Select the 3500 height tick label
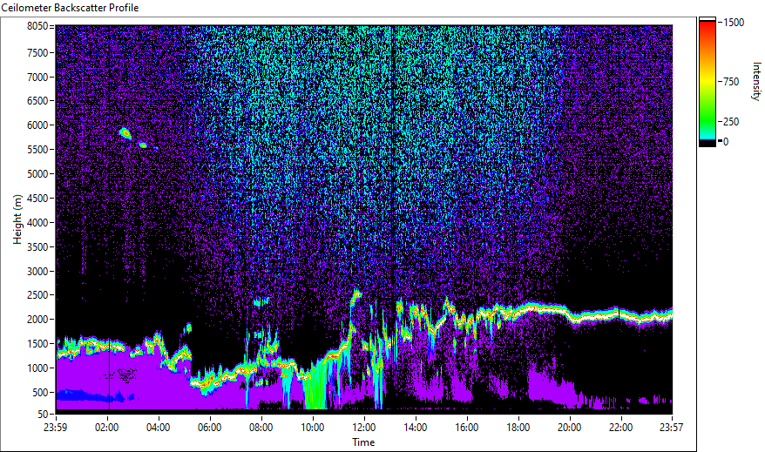Image resolution: width=765 pixels, height=452 pixels. [37, 247]
